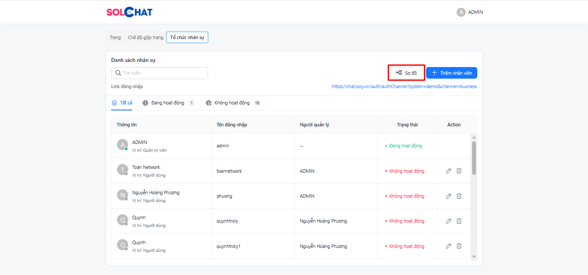588x275 pixels.
Task: Delete the Toàn Network employee row
Action: coord(459,171)
